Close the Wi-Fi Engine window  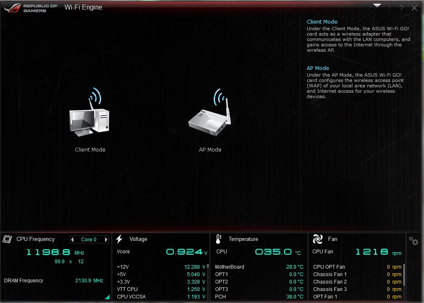[414, 8]
